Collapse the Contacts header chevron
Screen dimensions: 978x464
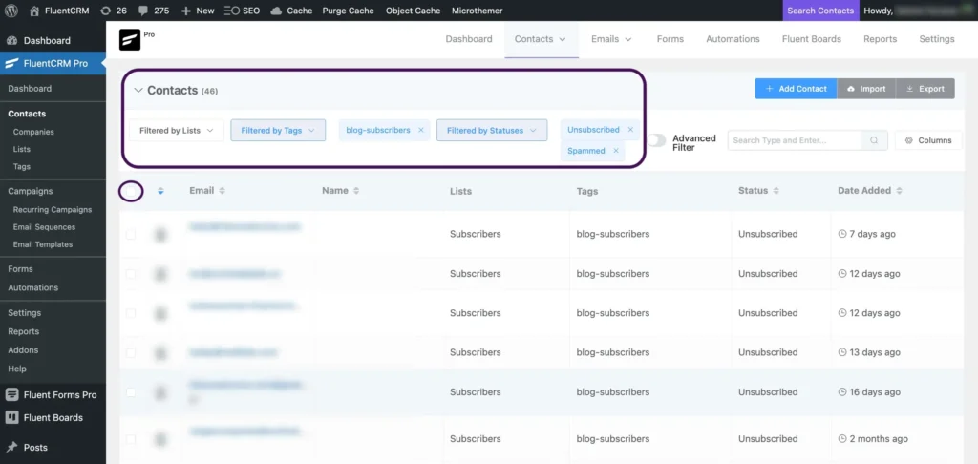[x=138, y=91]
